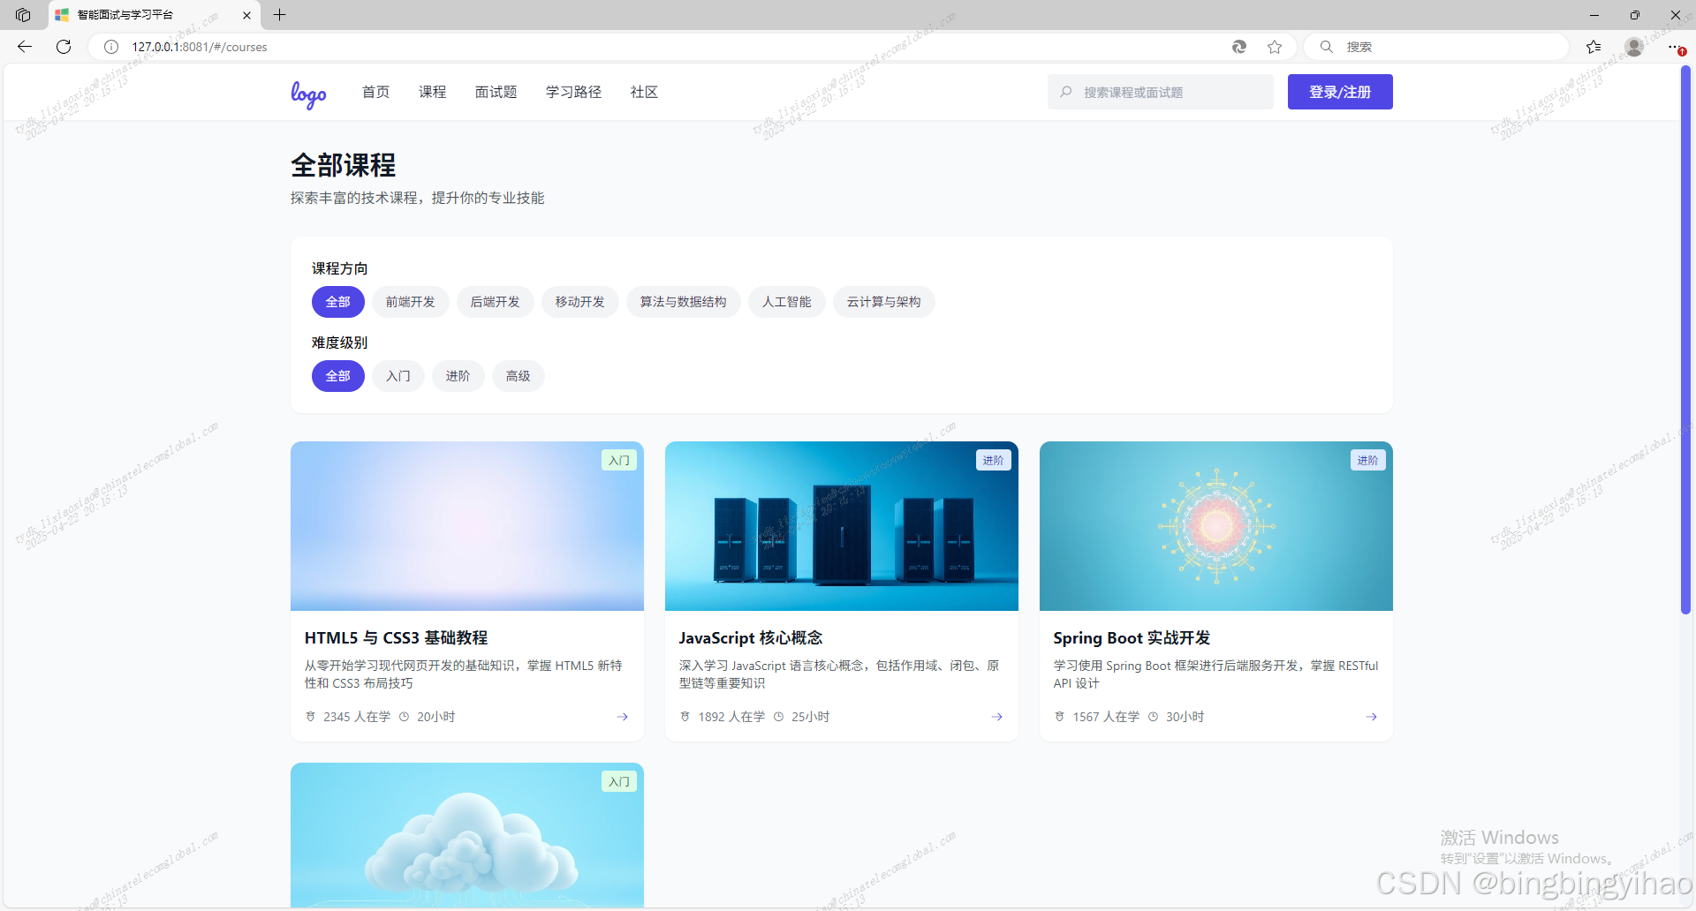Click the page vertical scrollbar
The height and width of the screenshot is (911, 1696).
point(1685,340)
